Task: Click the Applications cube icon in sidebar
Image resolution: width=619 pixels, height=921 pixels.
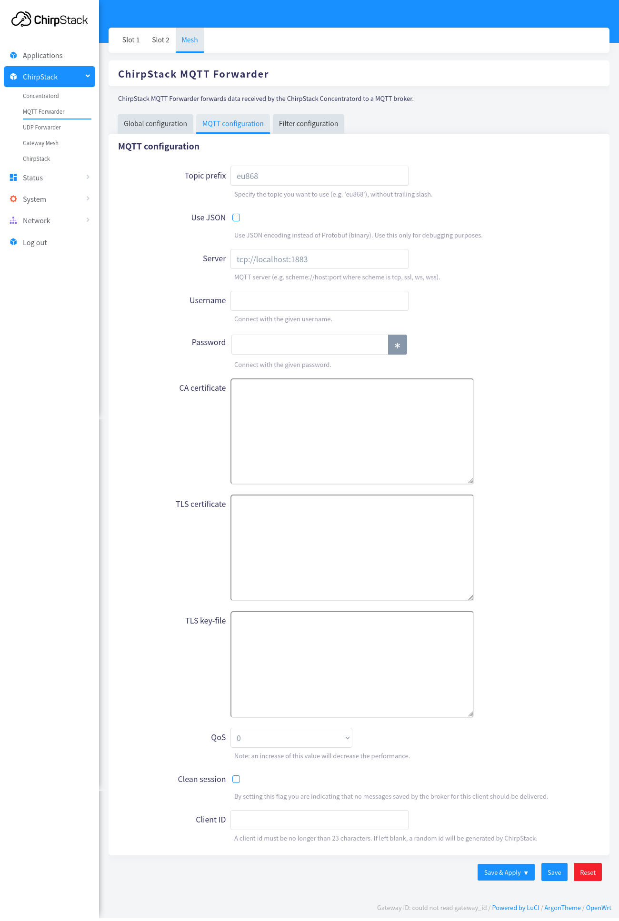Action: (x=13, y=55)
